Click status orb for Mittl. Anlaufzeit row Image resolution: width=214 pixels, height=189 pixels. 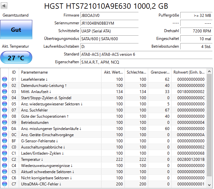click(5, 91)
